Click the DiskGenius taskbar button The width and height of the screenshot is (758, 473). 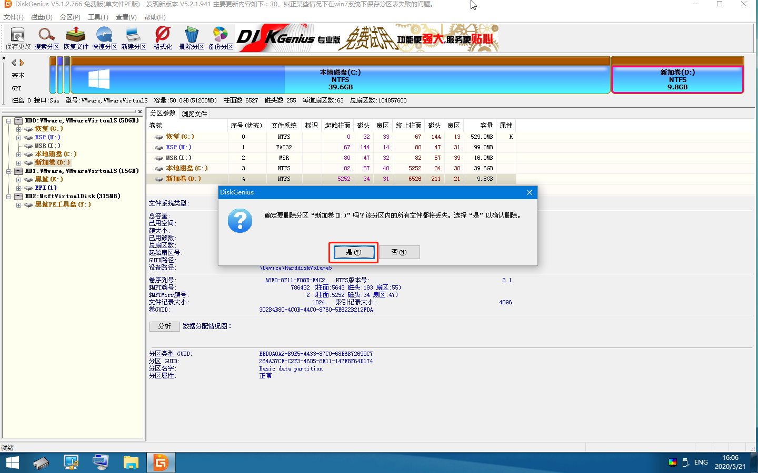point(161,462)
